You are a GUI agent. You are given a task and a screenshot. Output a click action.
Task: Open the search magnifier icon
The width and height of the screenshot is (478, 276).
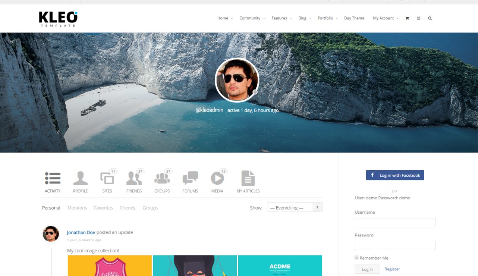click(430, 18)
